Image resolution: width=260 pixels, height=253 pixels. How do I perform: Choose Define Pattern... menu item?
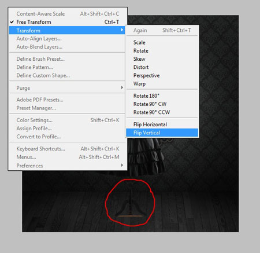pyautogui.click(x=68, y=67)
